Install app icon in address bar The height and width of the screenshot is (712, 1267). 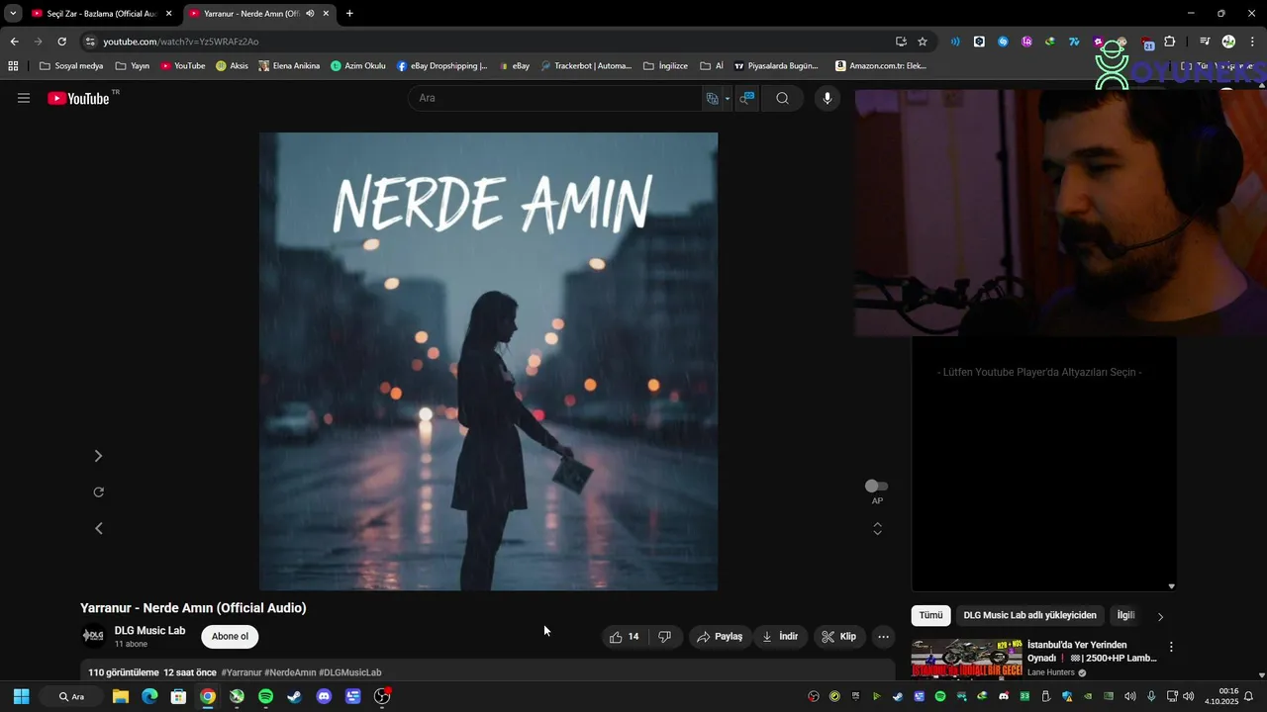[901, 42]
